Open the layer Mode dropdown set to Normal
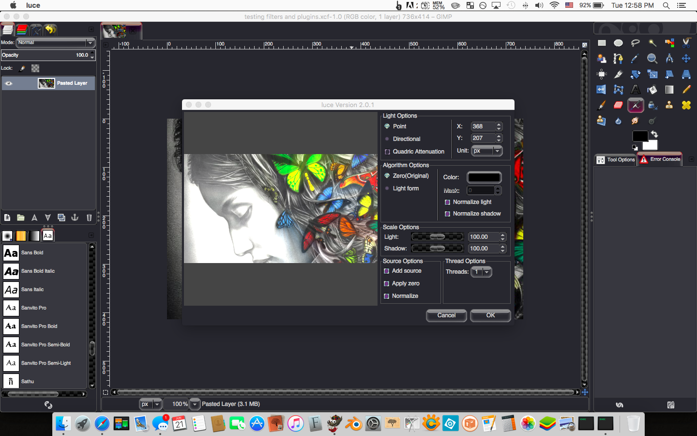 (x=55, y=43)
